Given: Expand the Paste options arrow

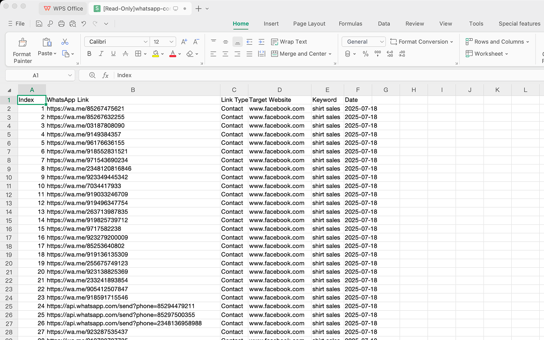Looking at the screenshot, I should coord(55,54).
